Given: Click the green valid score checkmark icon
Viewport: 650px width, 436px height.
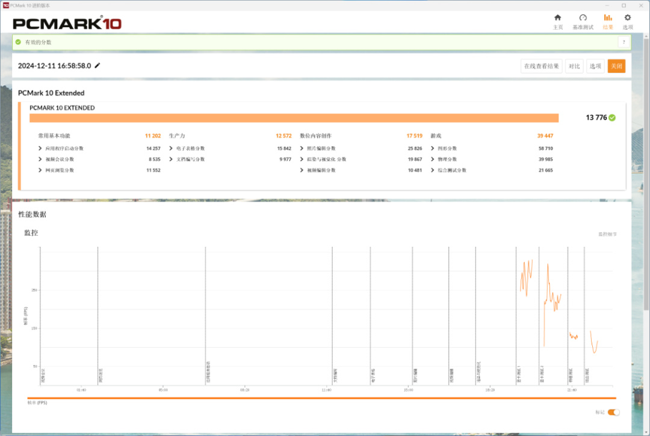Looking at the screenshot, I should point(18,42).
